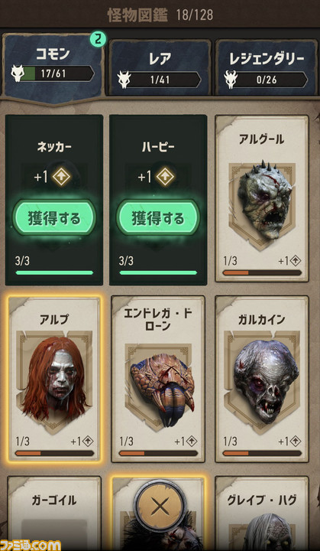Switch to the レア tab

(x=160, y=67)
